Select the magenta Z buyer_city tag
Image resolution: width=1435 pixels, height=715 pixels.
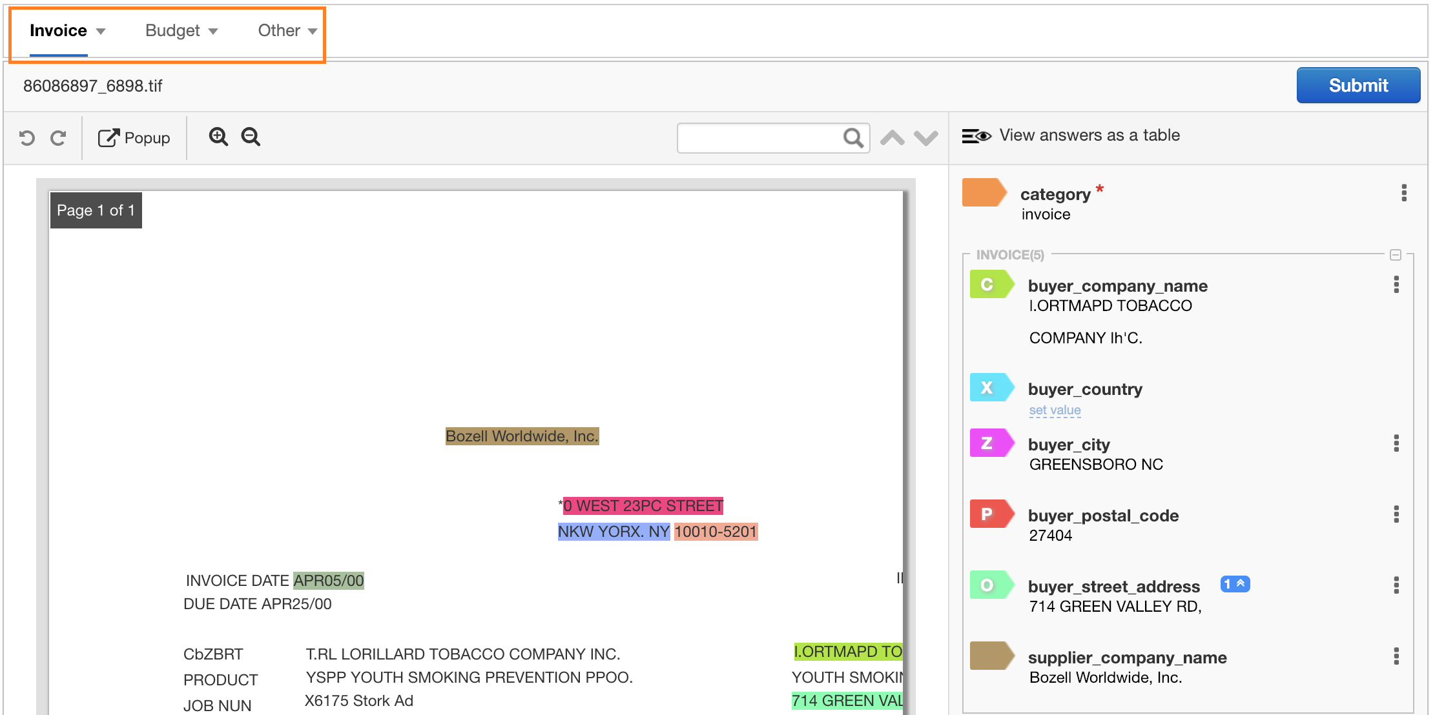[992, 443]
